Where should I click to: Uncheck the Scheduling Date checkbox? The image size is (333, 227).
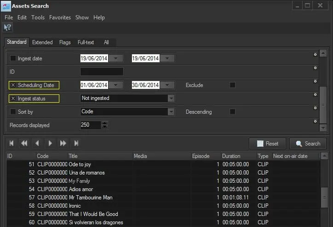point(13,85)
